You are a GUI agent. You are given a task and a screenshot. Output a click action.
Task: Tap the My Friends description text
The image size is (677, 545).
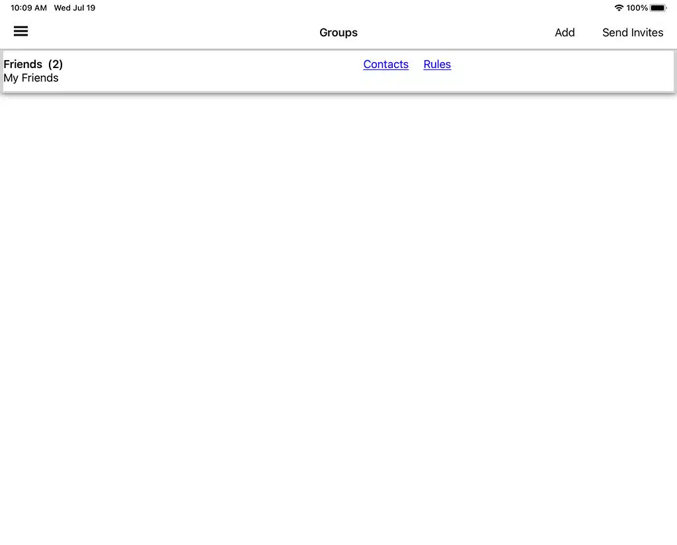[x=31, y=78]
